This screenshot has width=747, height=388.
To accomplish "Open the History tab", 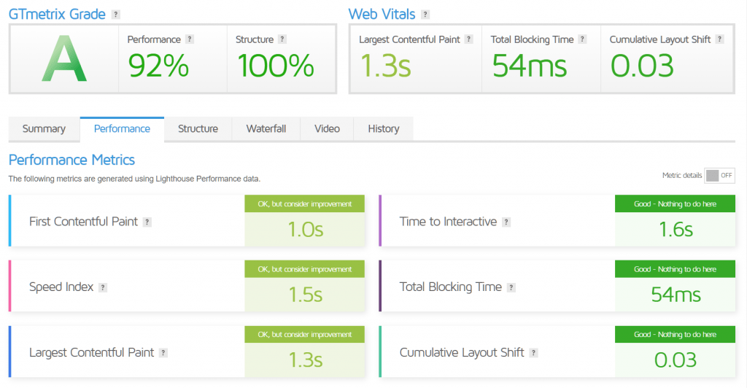I will click(x=383, y=129).
